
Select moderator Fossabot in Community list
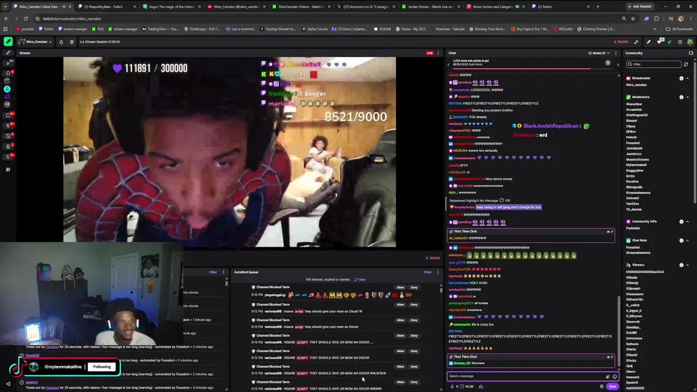[x=633, y=143]
